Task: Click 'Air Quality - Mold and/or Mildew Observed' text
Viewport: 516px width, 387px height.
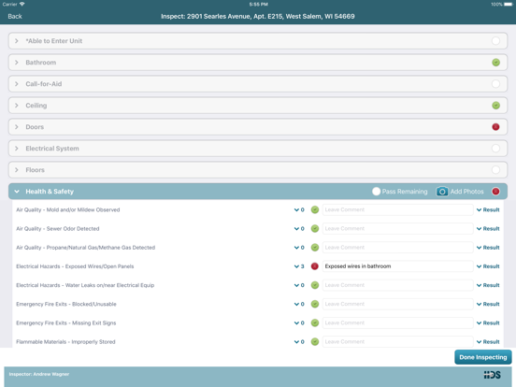Action: point(68,209)
